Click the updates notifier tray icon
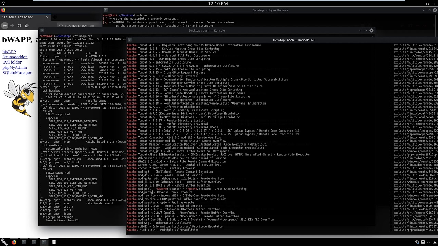 point(417,242)
